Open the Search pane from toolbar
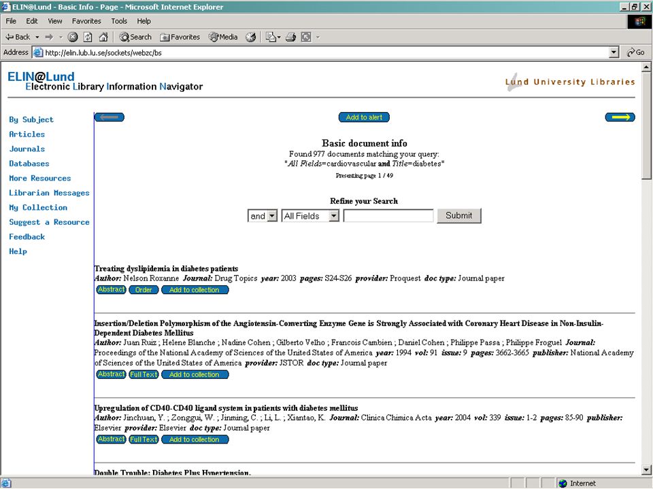 tap(135, 37)
